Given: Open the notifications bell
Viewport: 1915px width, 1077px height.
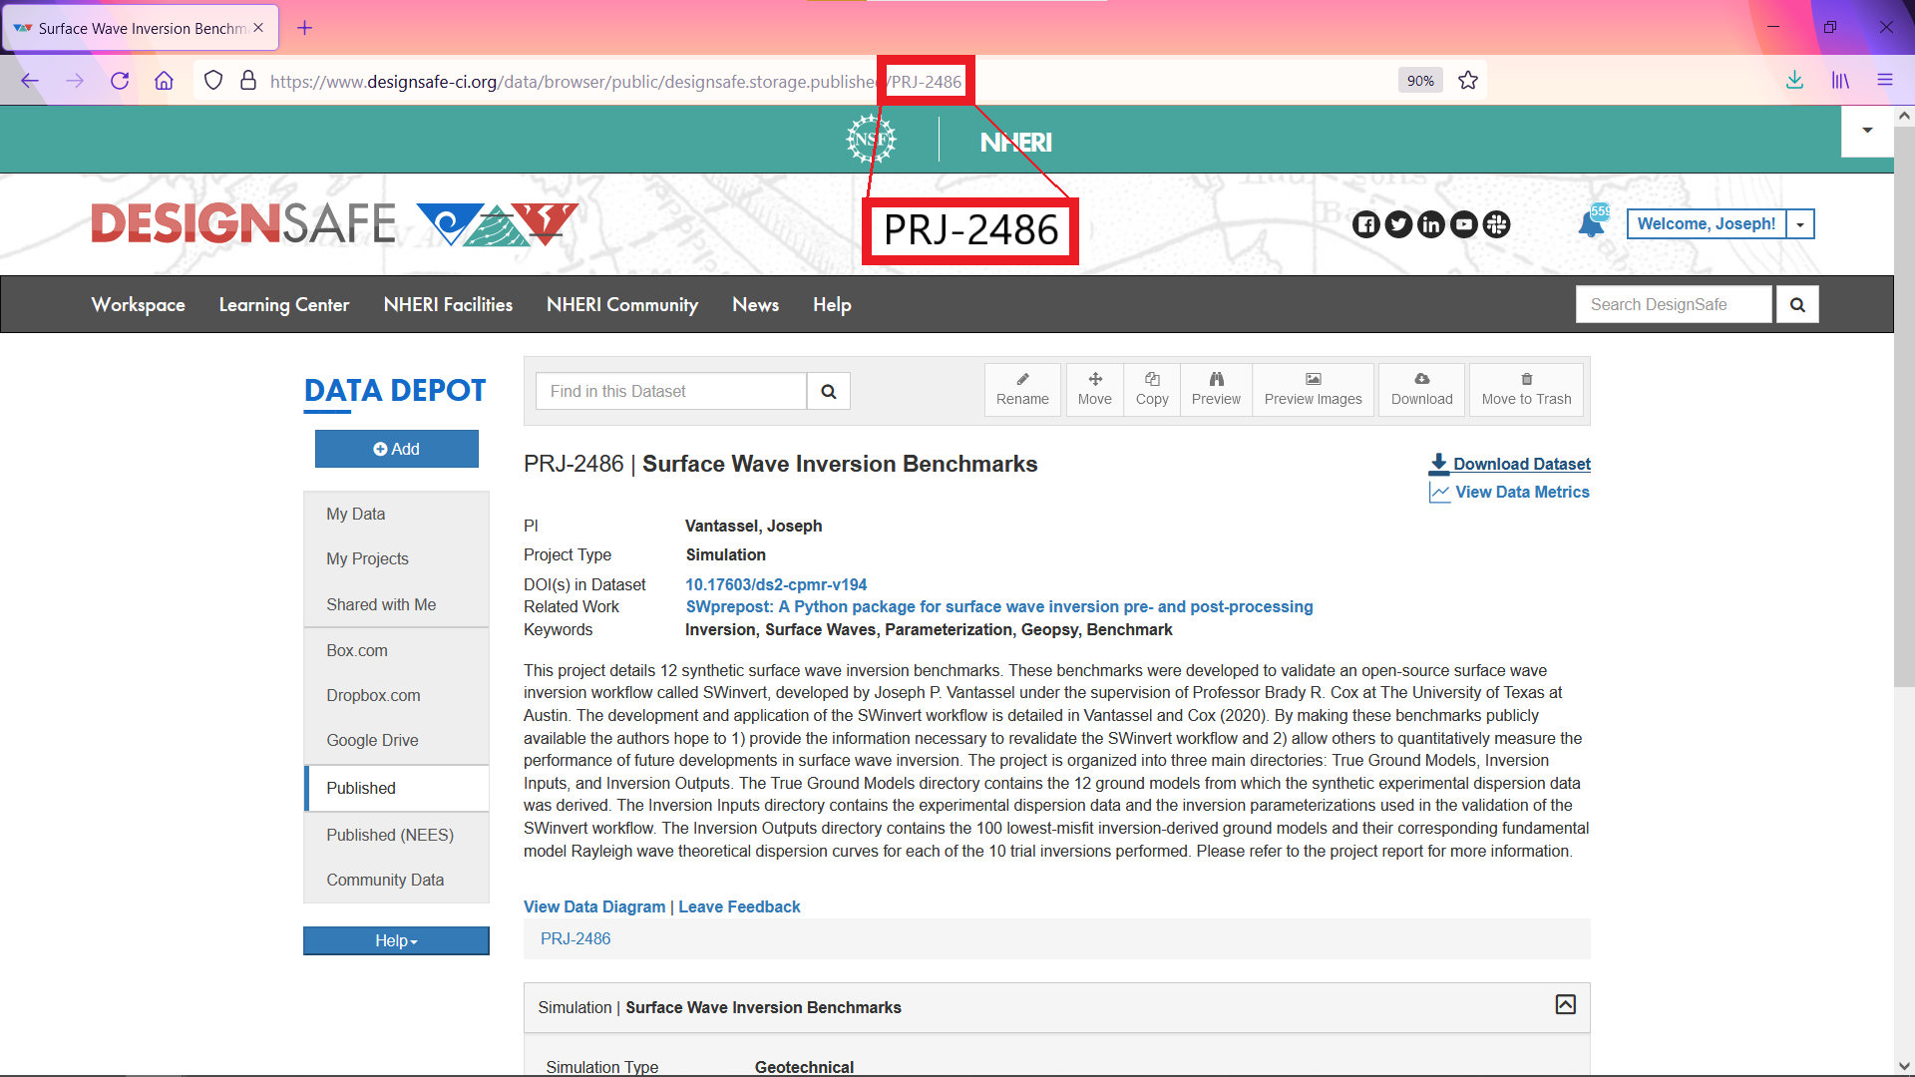Looking at the screenshot, I should (x=1592, y=223).
